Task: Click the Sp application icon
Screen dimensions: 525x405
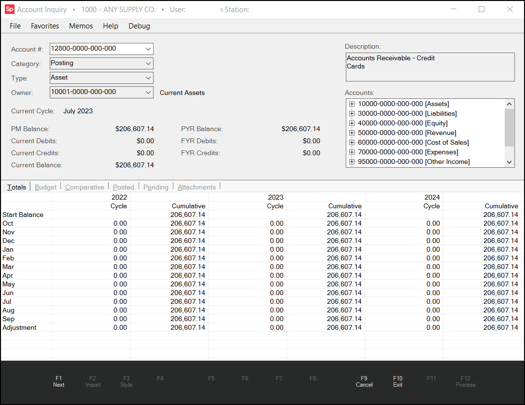Action: pos(10,9)
